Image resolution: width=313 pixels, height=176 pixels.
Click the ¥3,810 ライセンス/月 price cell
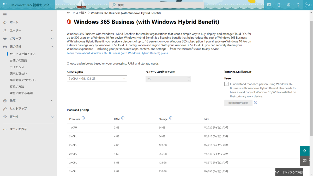click(x=216, y=136)
